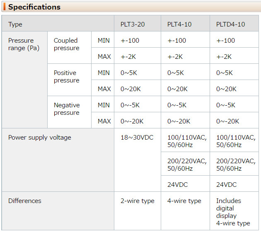Screen dimensions: 261x232
Task: Click the Type header cell
Action: tap(58, 23)
